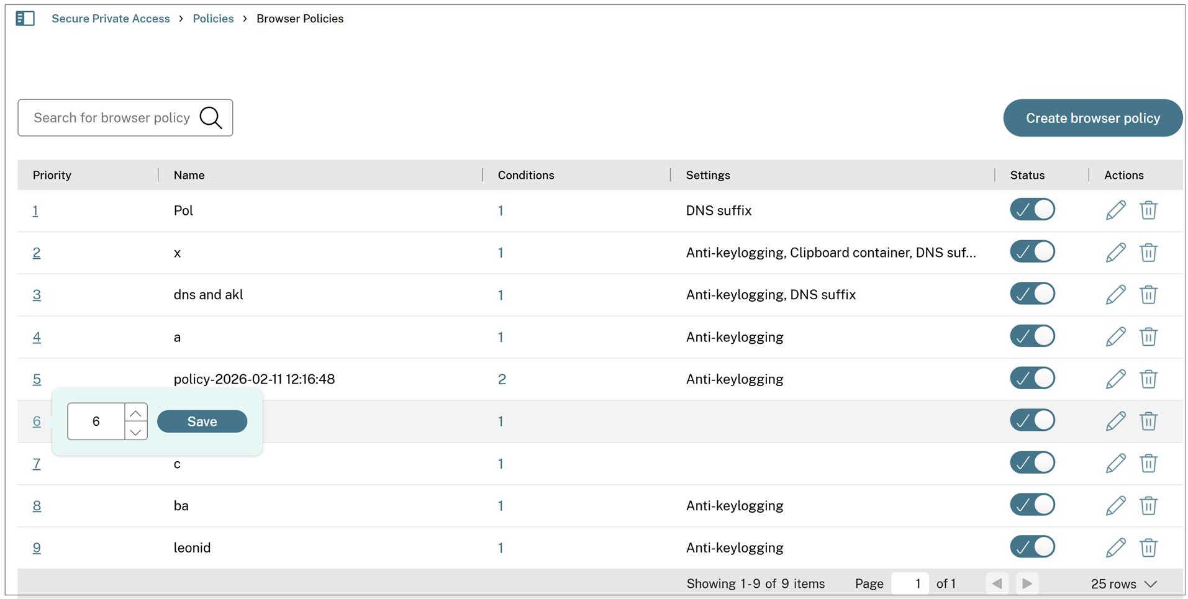Edit policy named a
Viewport: 1188px width, 599px height.
click(x=1115, y=337)
